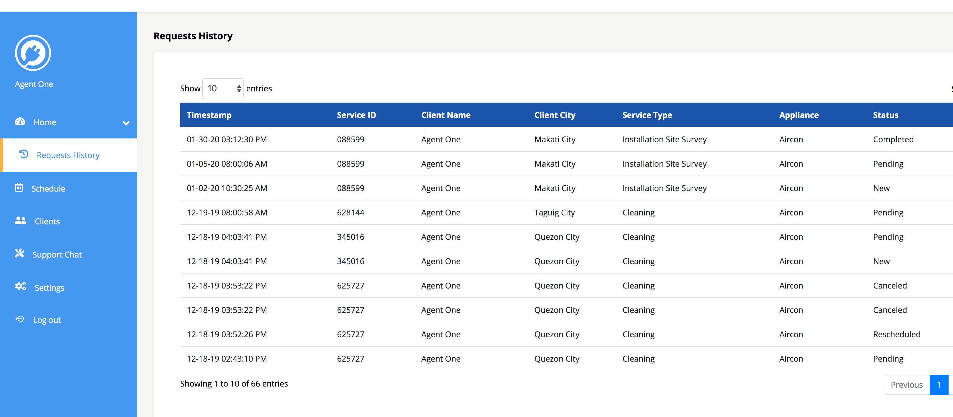Click the Agent One username link
The width and height of the screenshot is (953, 417).
click(34, 84)
